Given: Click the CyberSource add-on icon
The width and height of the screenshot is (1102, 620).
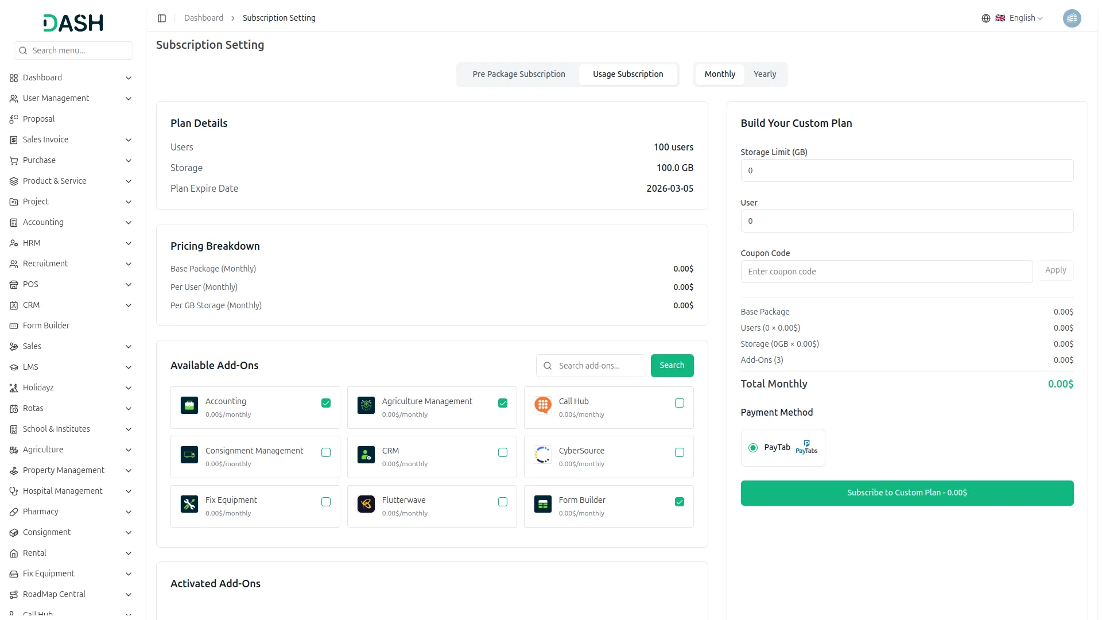Looking at the screenshot, I should coord(543,455).
